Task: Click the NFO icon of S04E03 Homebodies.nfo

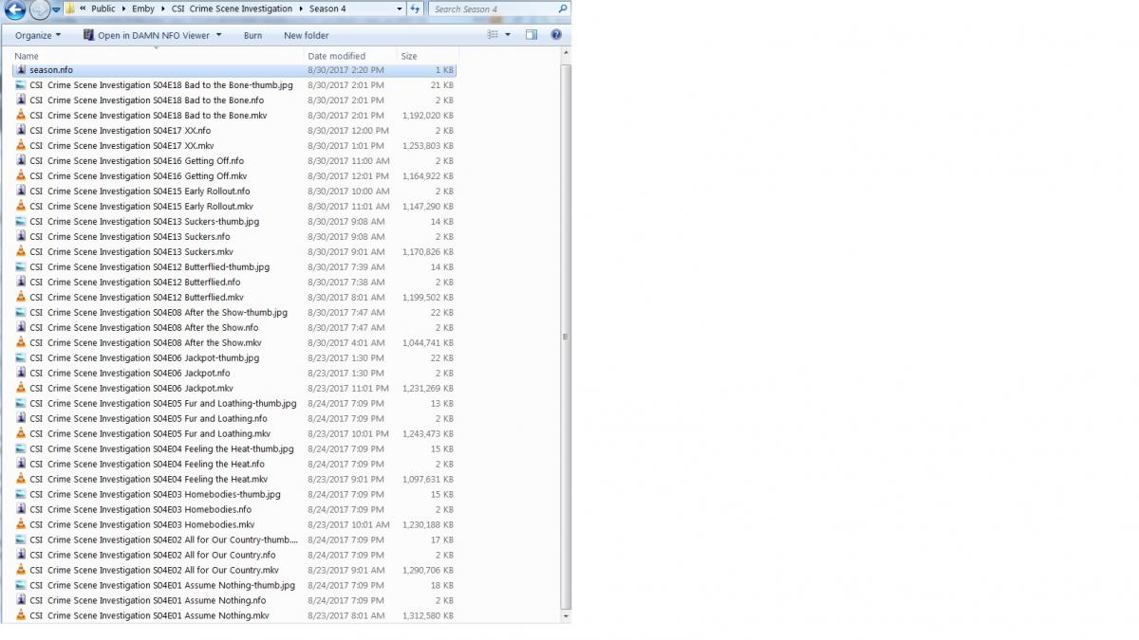Action: tap(21, 510)
